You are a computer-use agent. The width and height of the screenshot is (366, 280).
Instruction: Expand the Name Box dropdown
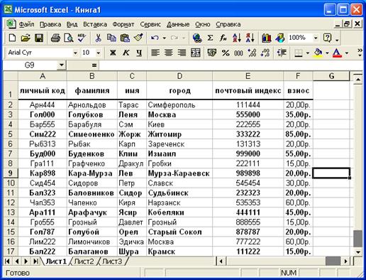tap(62, 65)
